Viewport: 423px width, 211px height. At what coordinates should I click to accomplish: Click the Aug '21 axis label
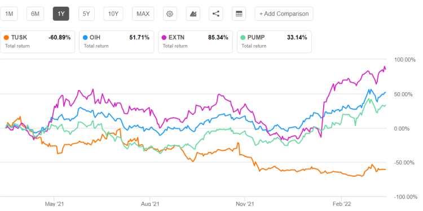[149, 204]
